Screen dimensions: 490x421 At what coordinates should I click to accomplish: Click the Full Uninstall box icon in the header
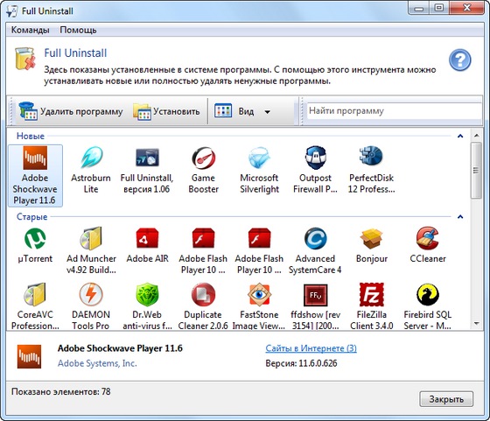[x=25, y=59]
